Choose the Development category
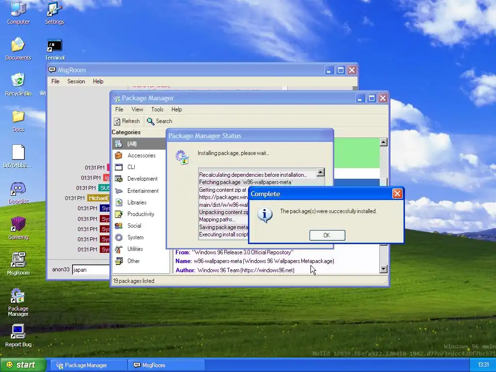Screen dimensions: 496x372 [x=141, y=179]
